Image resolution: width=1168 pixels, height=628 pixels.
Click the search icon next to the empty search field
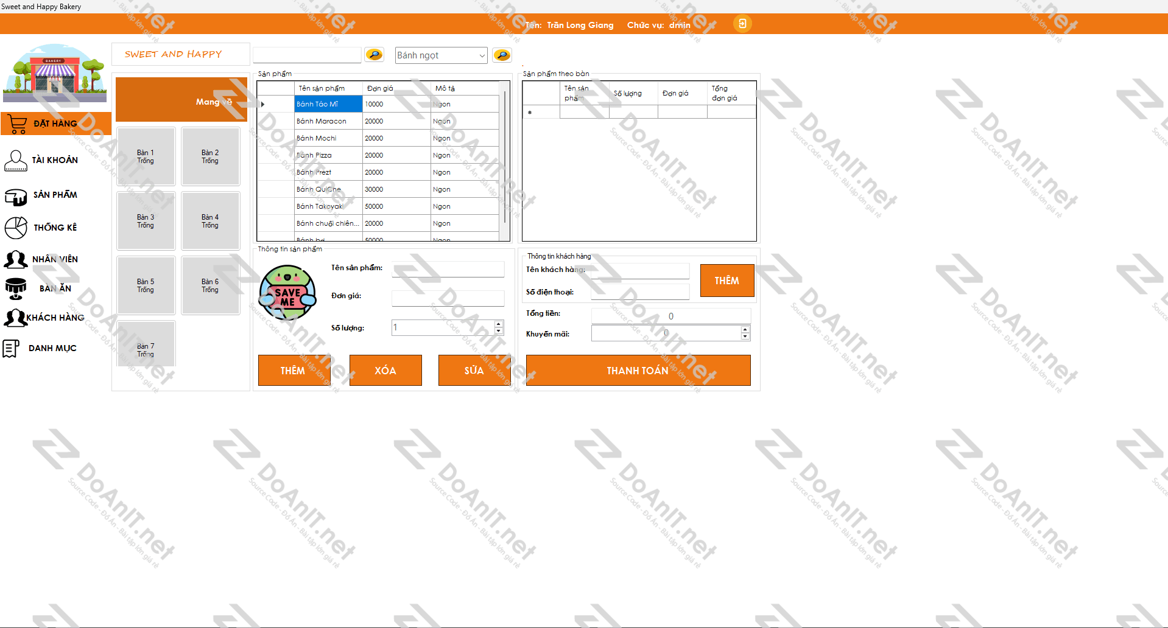[374, 55]
